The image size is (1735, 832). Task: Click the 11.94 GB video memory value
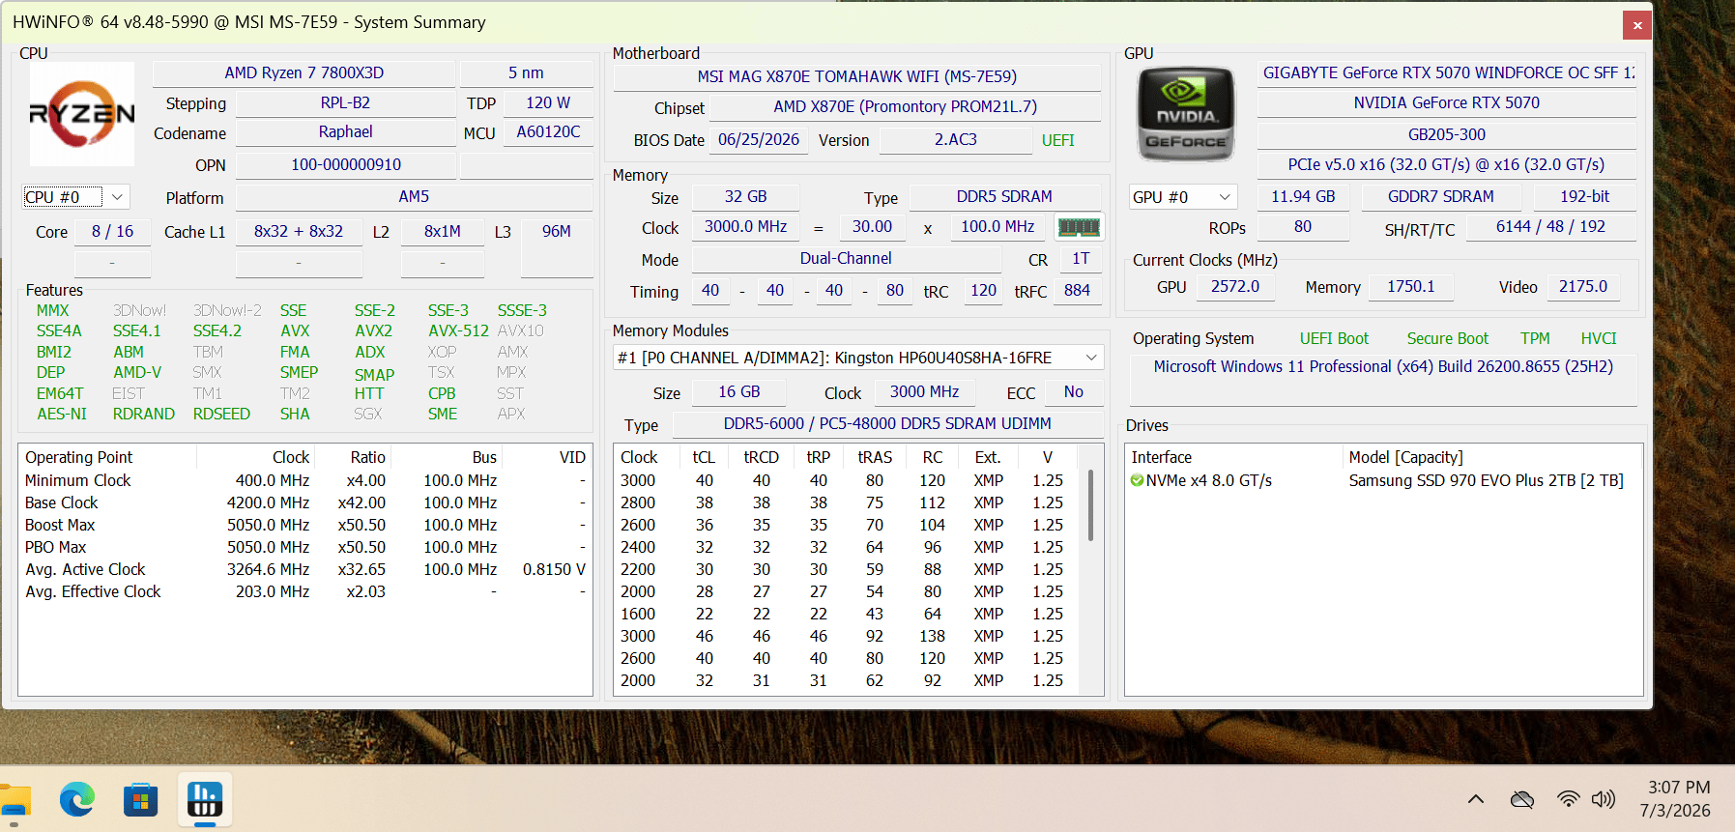coord(1303,197)
